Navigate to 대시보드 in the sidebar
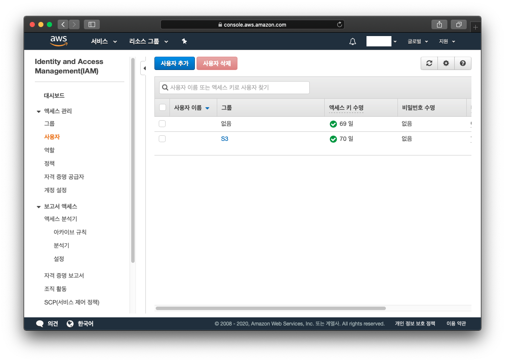 click(x=54, y=95)
